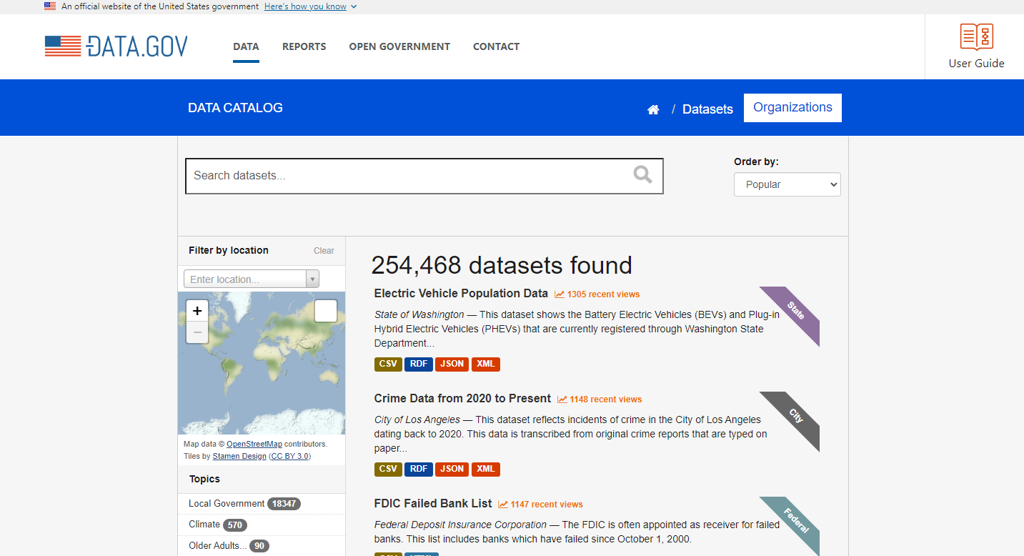The width and height of the screenshot is (1024, 556).
Task: Click "254,468 datasets found" heading
Action: (502, 265)
